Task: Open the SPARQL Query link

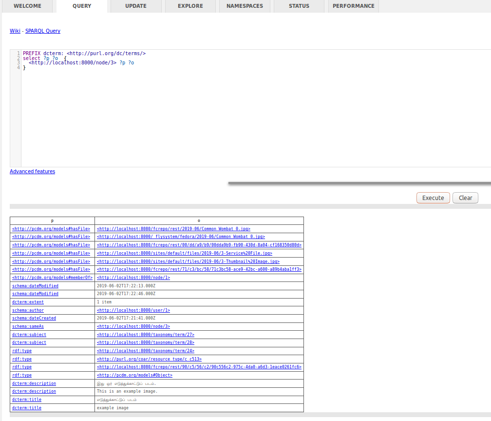Action: [x=42, y=31]
